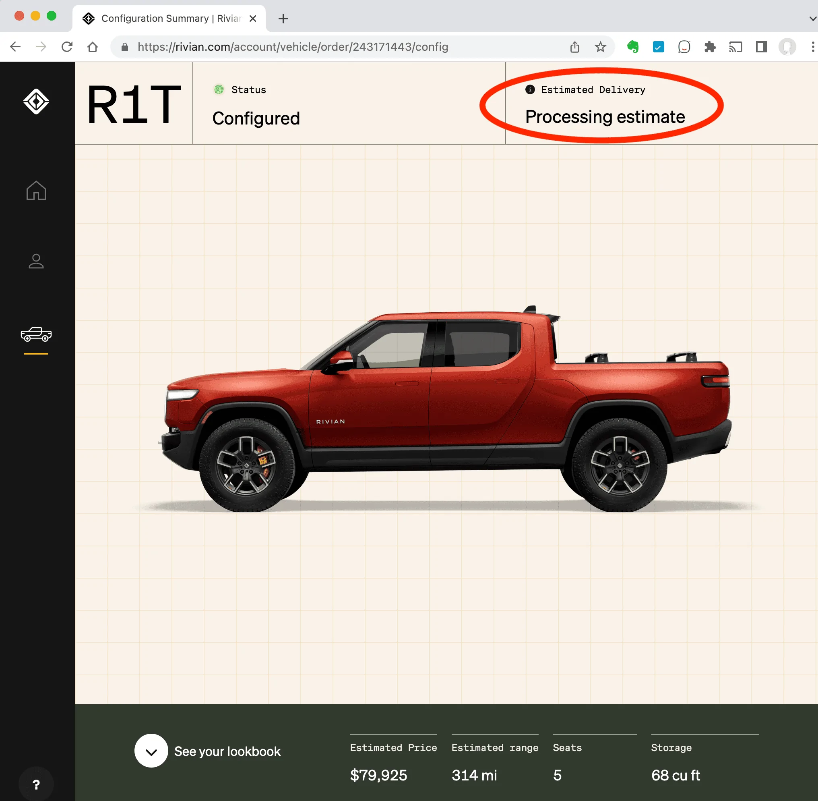Click the address bar URL

[293, 47]
